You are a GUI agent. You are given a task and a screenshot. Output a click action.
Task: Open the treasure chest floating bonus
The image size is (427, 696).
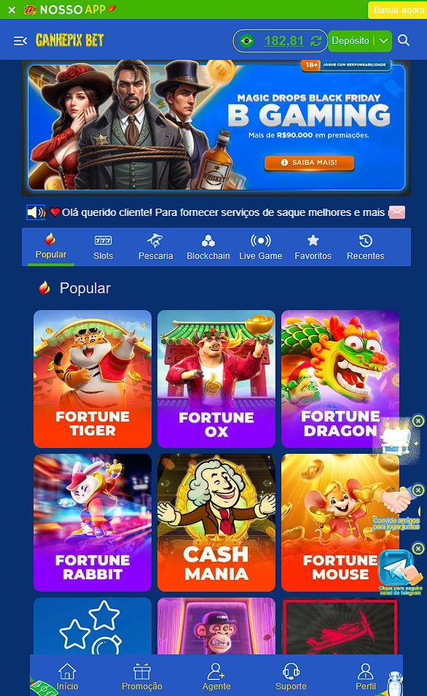397,439
